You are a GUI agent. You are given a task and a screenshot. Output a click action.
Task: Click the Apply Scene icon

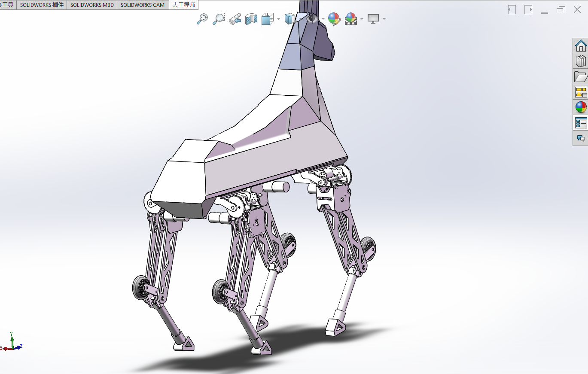351,18
